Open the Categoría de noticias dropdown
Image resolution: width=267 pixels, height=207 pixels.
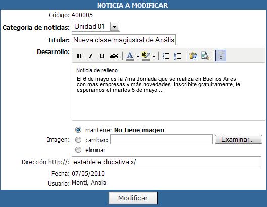pyautogui.click(x=114, y=26)
